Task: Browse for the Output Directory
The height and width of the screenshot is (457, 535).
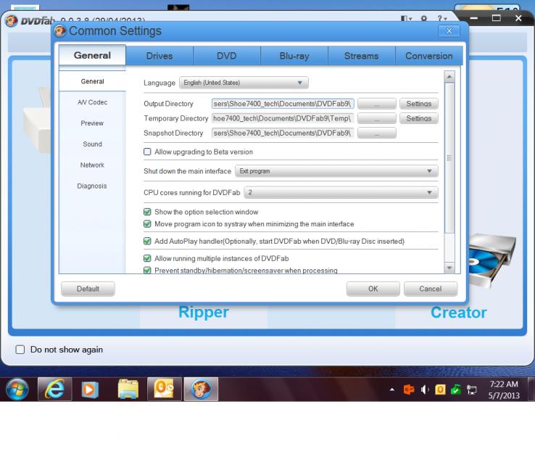Action: pos(377,104)
